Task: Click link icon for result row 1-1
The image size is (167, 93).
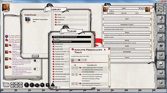Action: pos(80,68)
